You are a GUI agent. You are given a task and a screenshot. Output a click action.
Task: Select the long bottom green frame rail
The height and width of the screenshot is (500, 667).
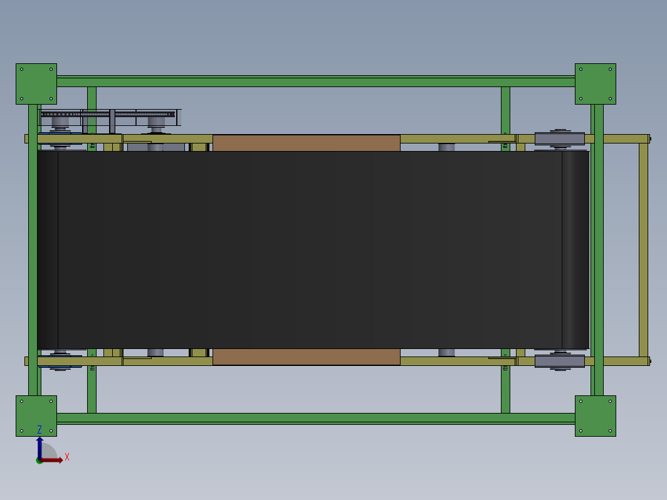click(x=316, y=419)
